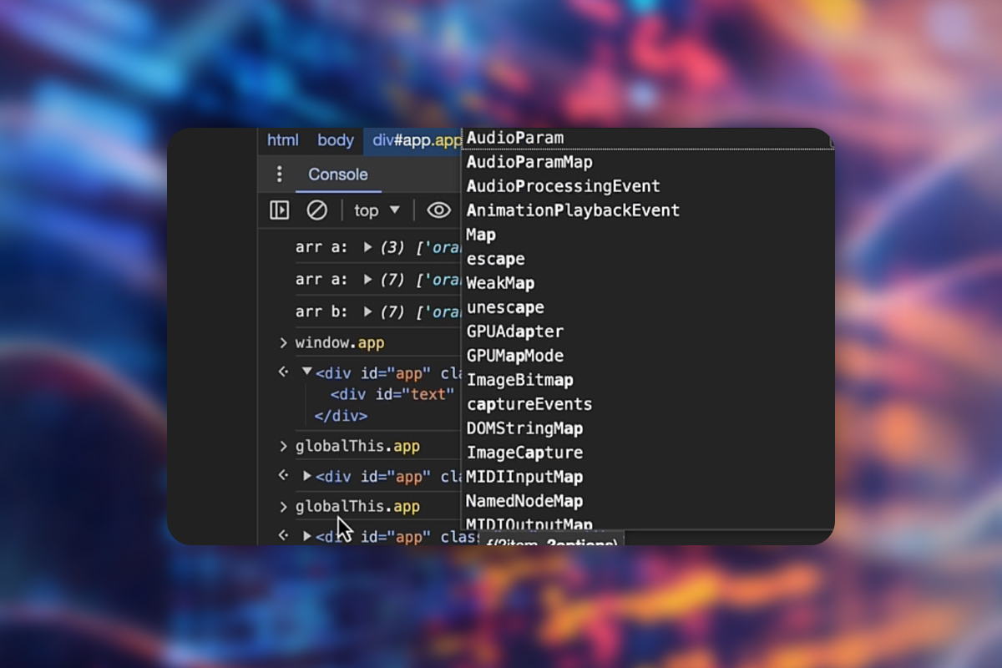Choose the Map suggestion
This screenshot has width=1002, height=668.
pos(647,235)
